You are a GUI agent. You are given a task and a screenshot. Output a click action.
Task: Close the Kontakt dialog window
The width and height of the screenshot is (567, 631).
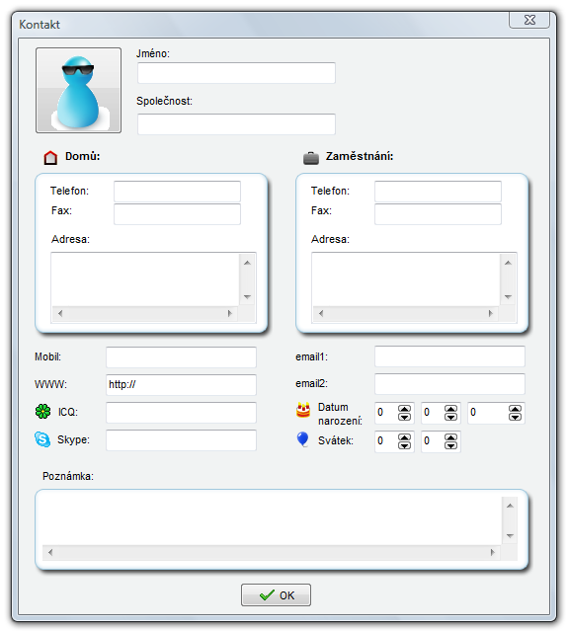[529, 20]
